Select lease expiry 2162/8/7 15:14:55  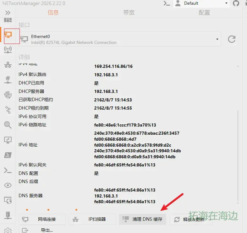point(113,108)
